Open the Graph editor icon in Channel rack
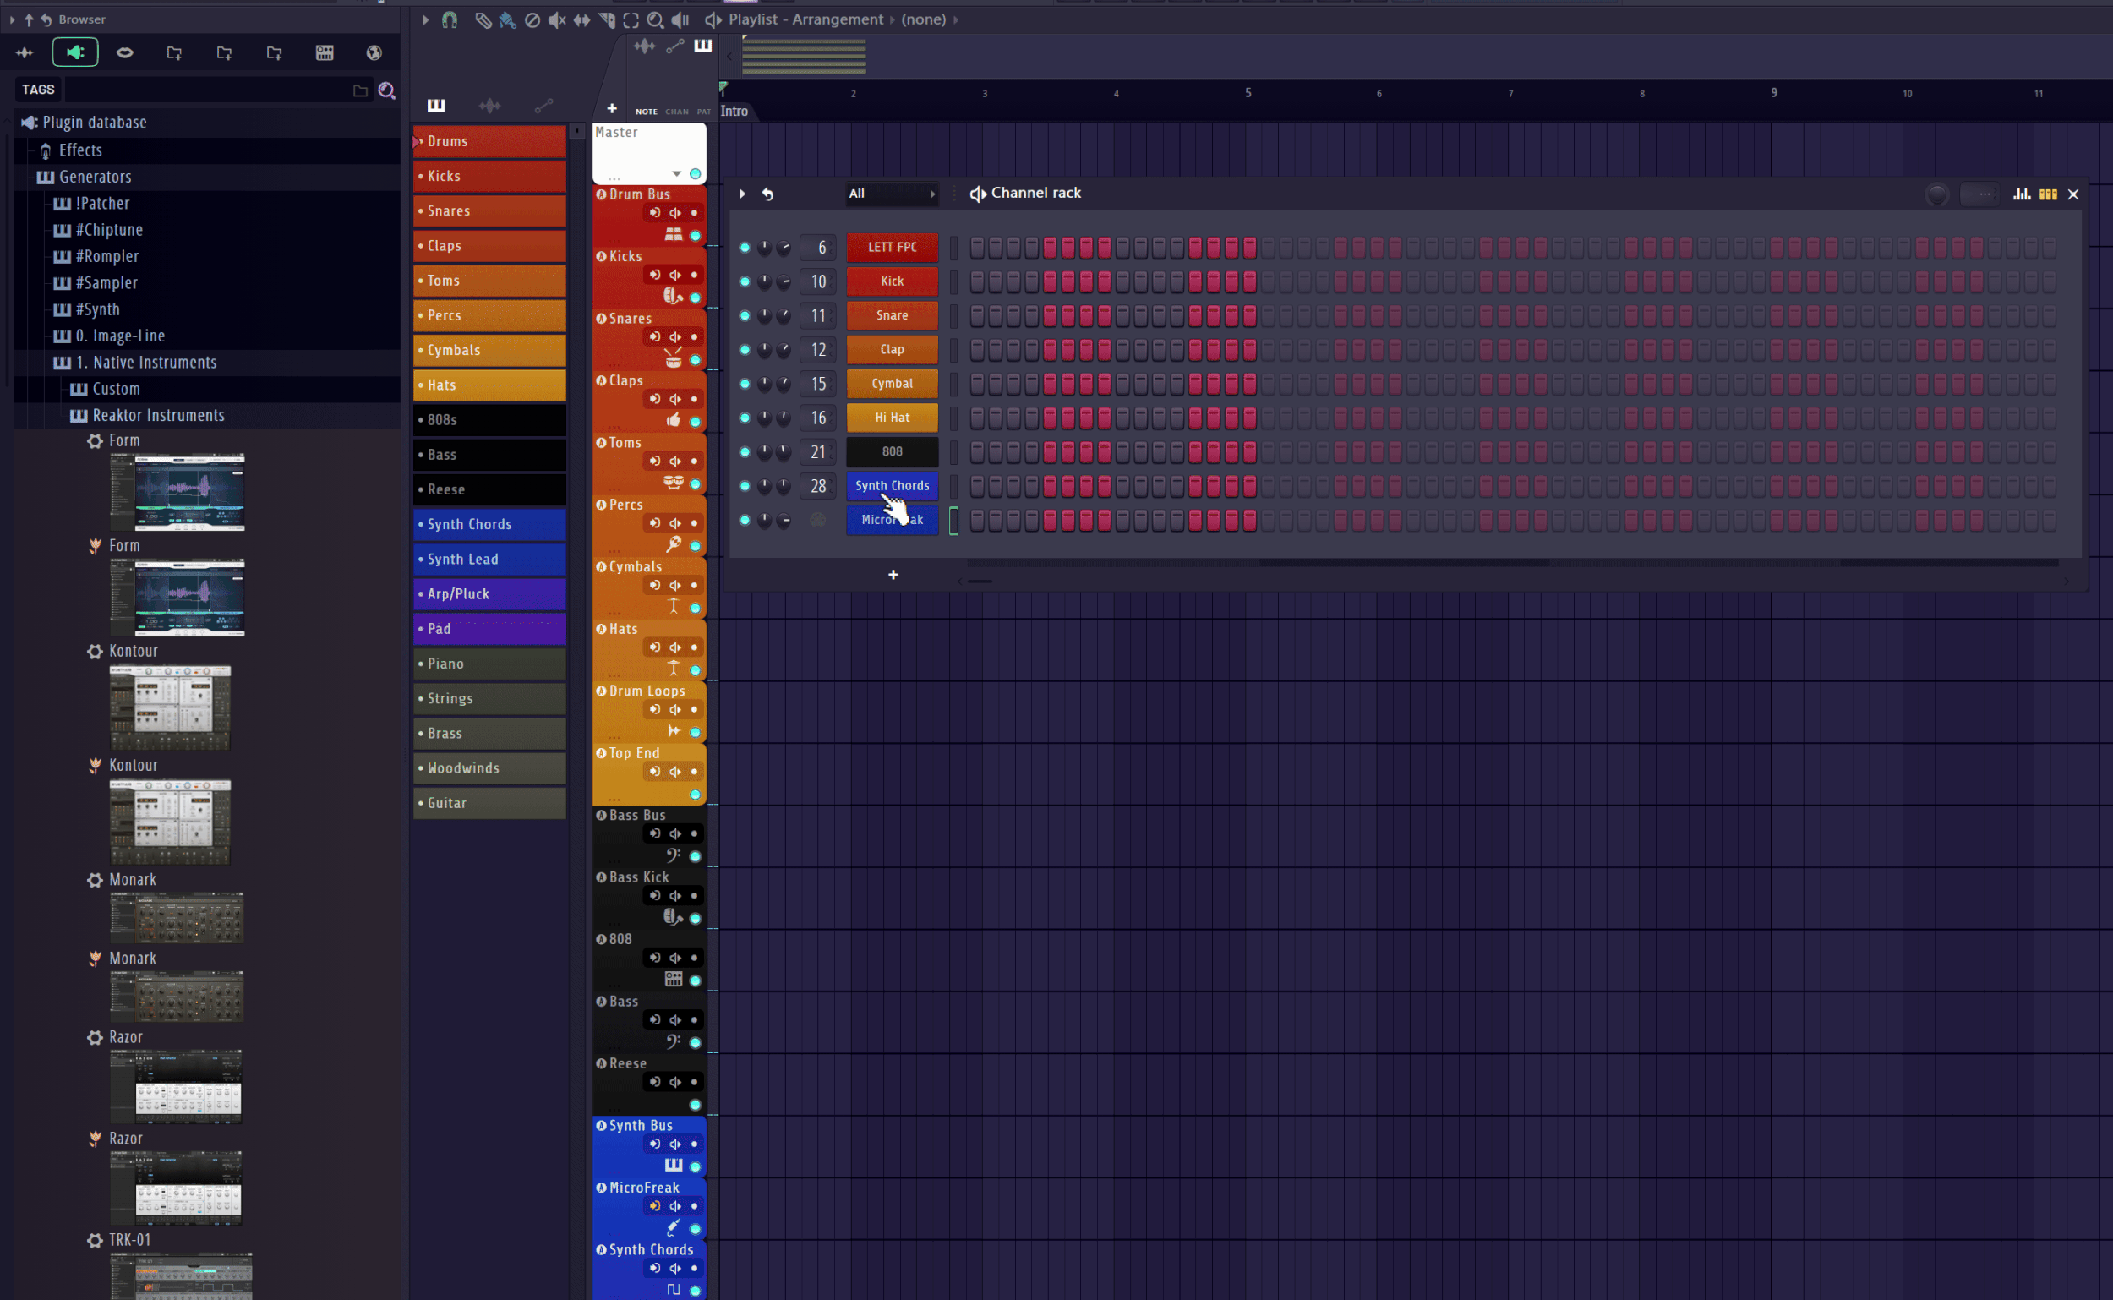This screenshot has height=1300, width=2113. point(2022,194)
